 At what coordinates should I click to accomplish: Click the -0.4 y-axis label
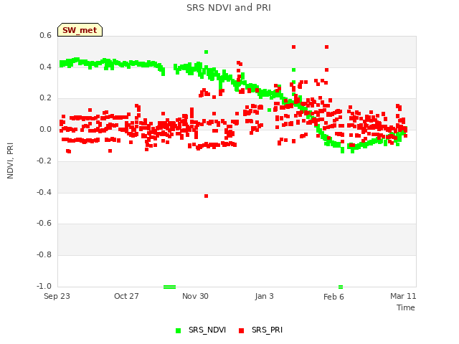click(44, 192)
